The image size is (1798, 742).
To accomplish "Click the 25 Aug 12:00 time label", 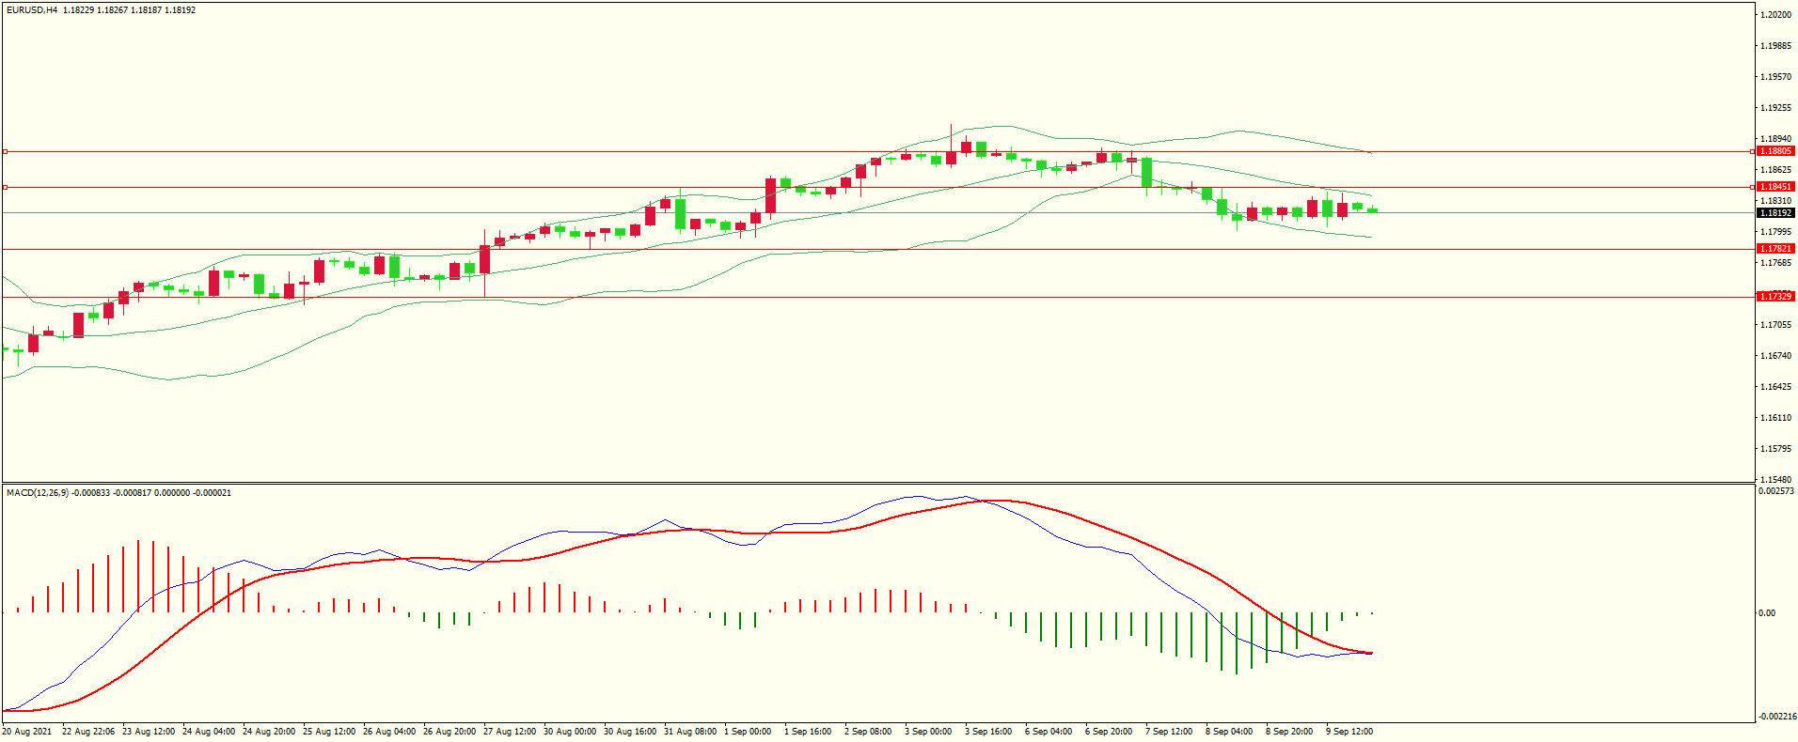I will [x=329, y=732].
